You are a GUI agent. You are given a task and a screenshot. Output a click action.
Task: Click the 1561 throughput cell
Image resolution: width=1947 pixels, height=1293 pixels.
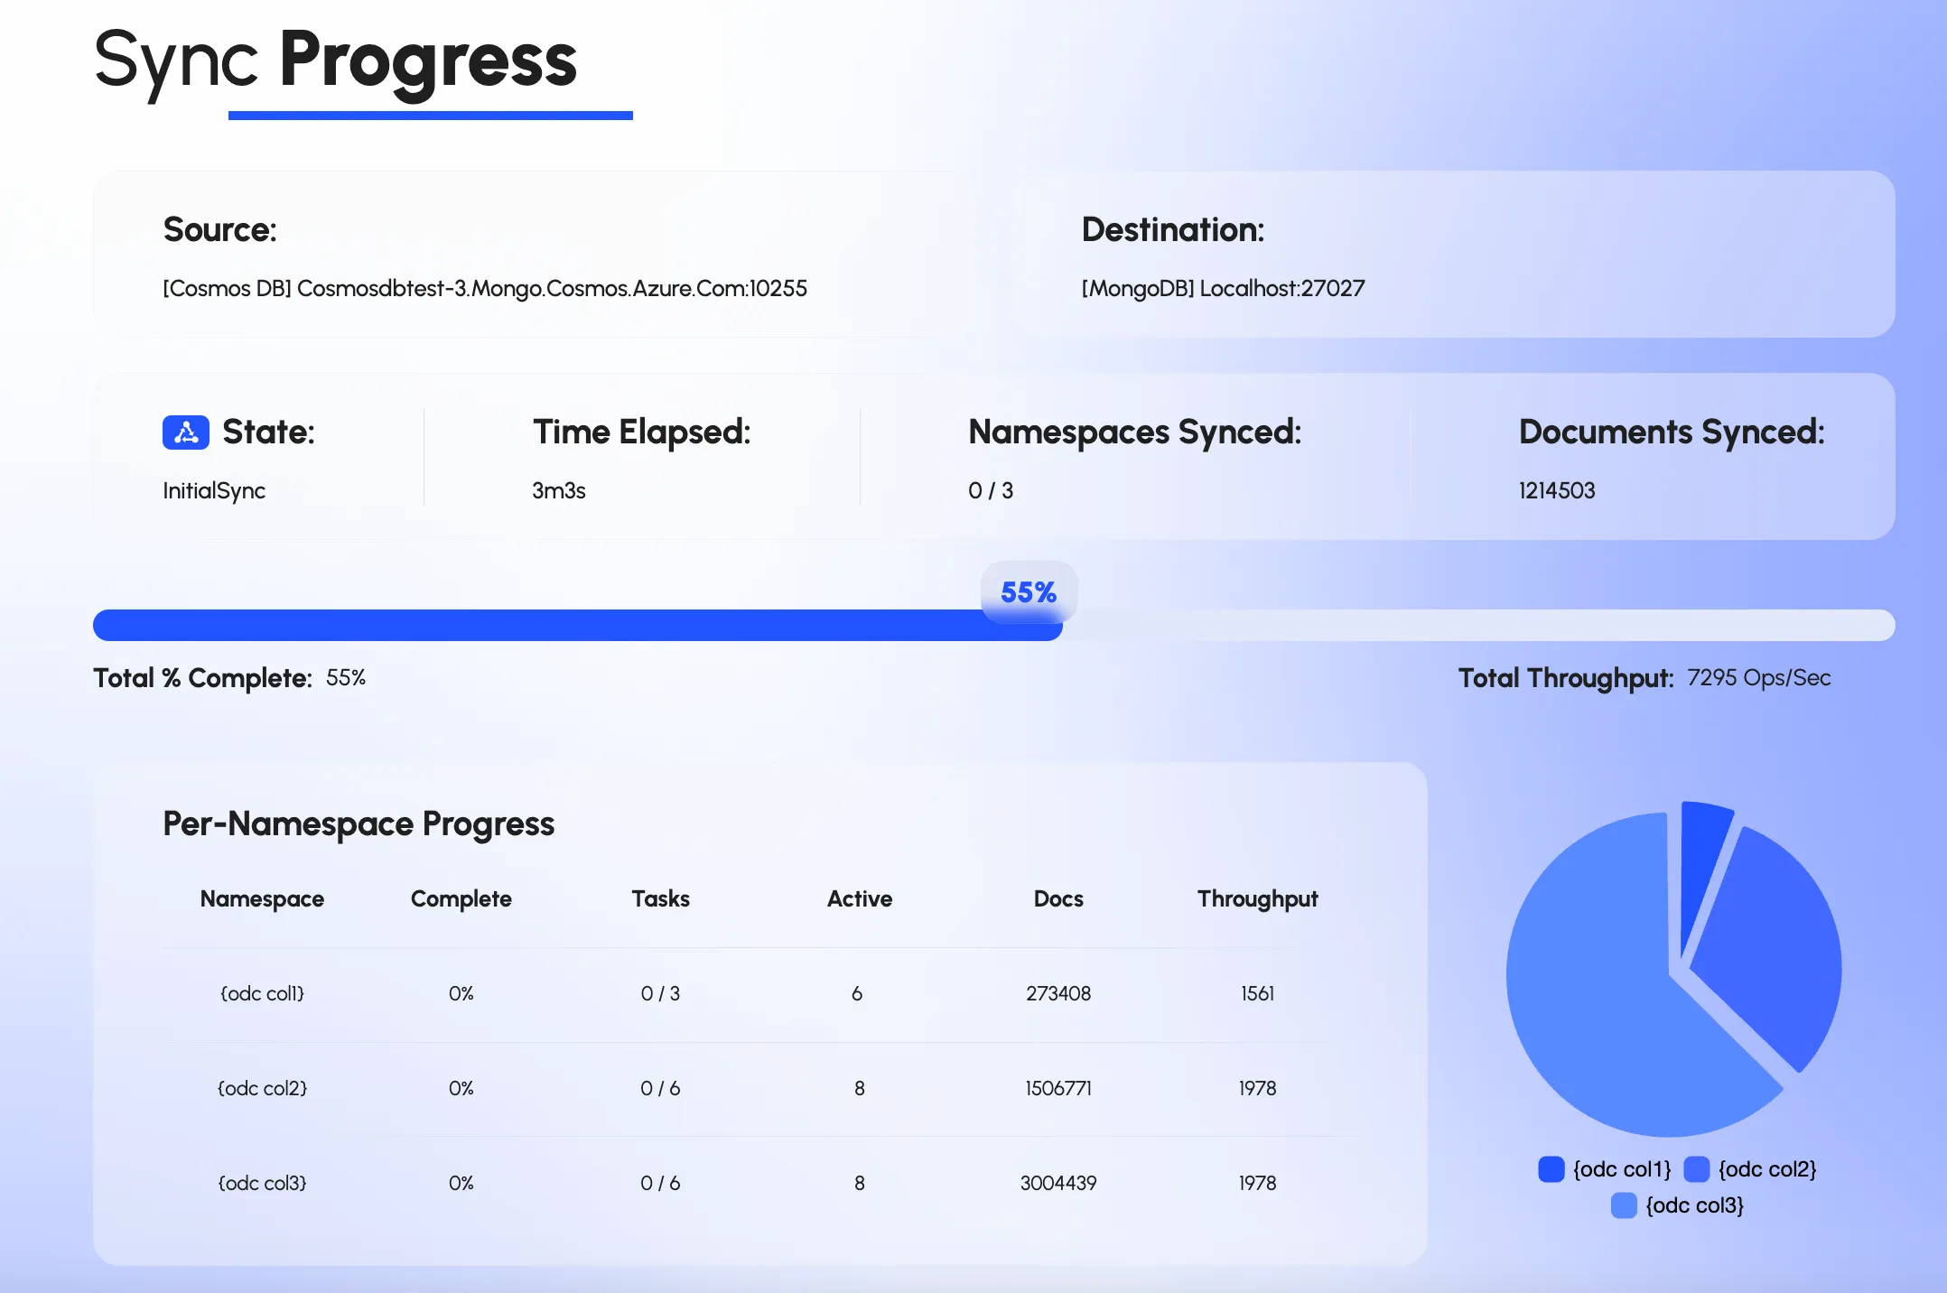coord(1258,993)
